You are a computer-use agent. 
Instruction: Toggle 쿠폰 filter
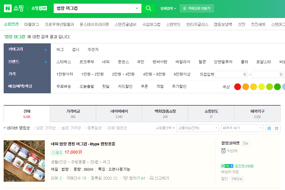pyautogui.click(x=145, y=87)
